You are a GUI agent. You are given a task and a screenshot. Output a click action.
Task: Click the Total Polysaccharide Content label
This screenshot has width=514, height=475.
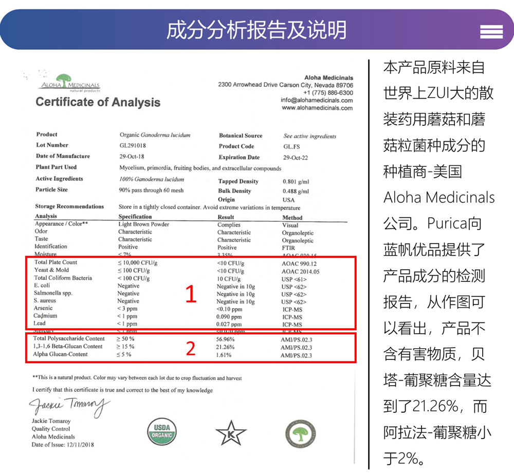(x=69, y=338)
